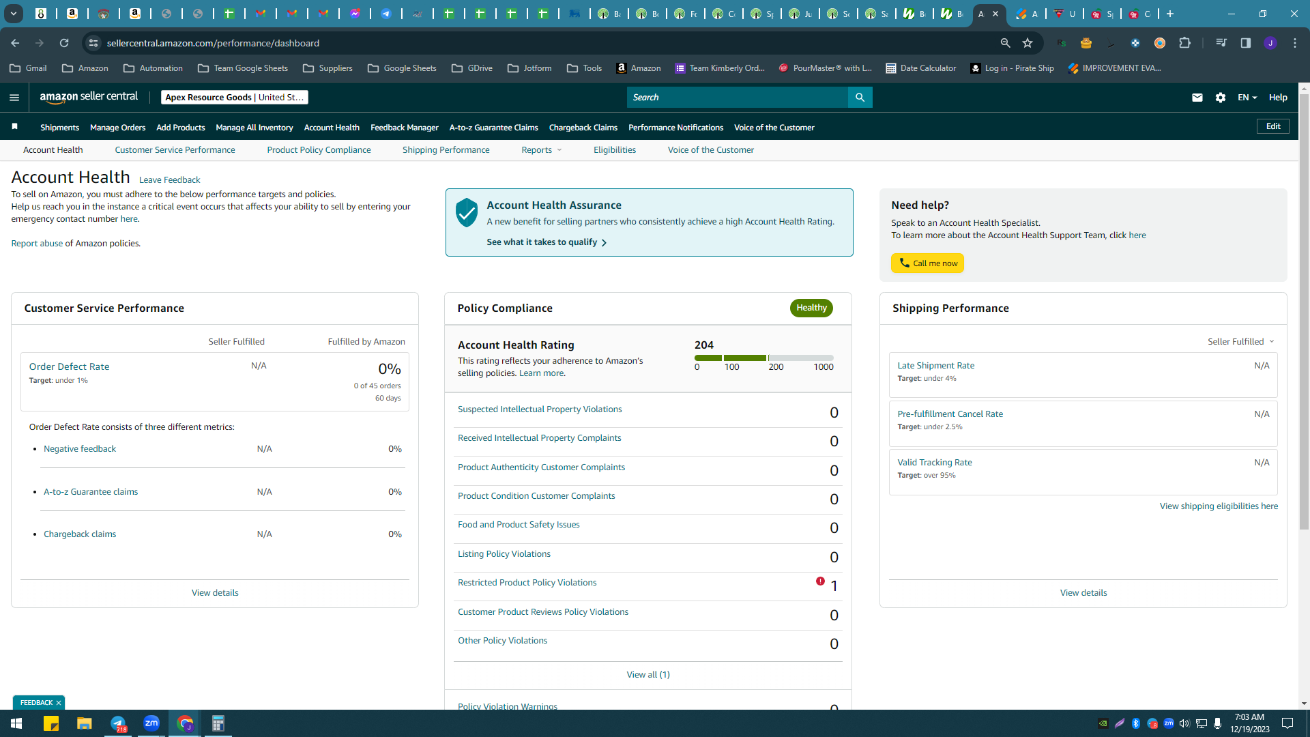Open the Calculator from the taskbar
The width and height of the screenshot is (1310, 737).
point(218,723)
